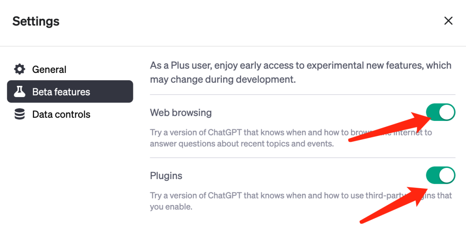
Task: Click the gear icon beside General
Action: (20, 69)
